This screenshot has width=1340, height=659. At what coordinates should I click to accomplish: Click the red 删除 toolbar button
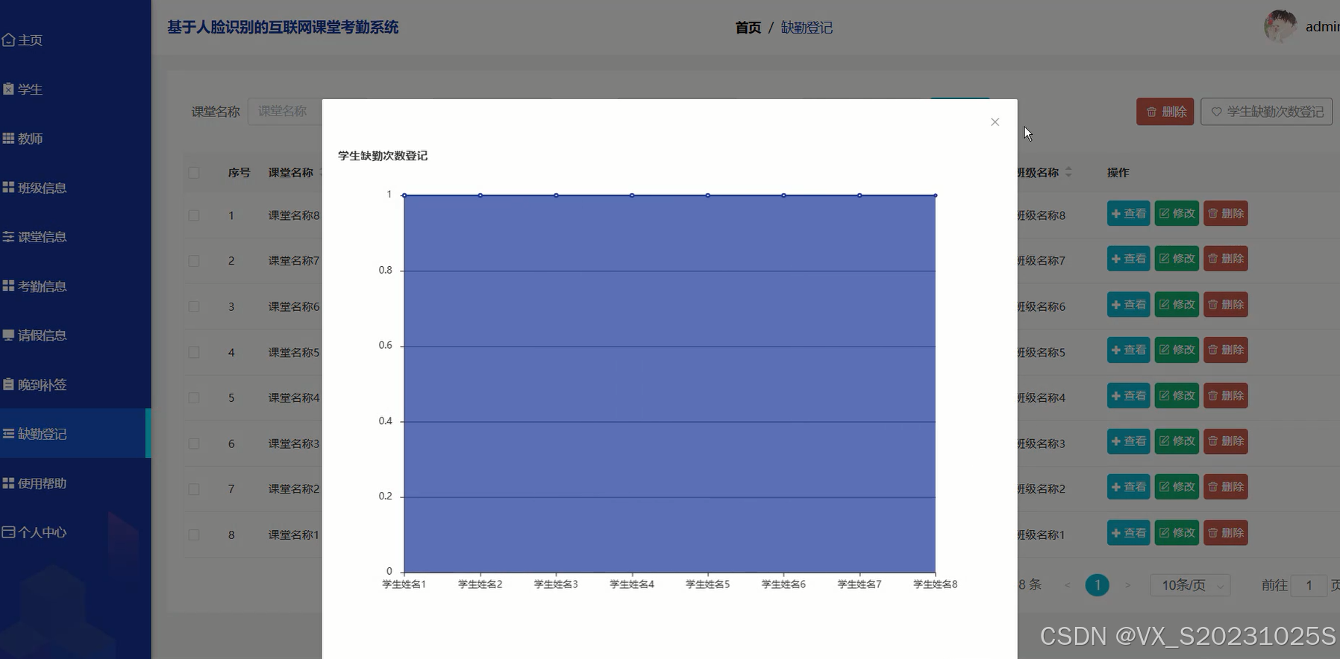coord(1165,112)
